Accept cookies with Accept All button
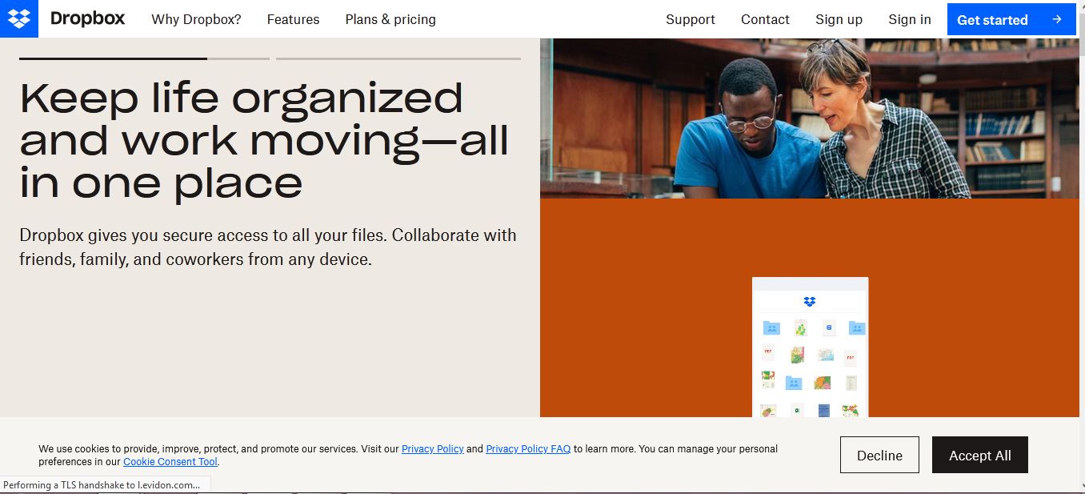1085x494 pixels. click(980, 455)
